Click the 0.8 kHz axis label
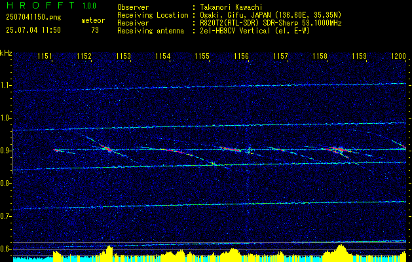412x262 pixels. 5,183
